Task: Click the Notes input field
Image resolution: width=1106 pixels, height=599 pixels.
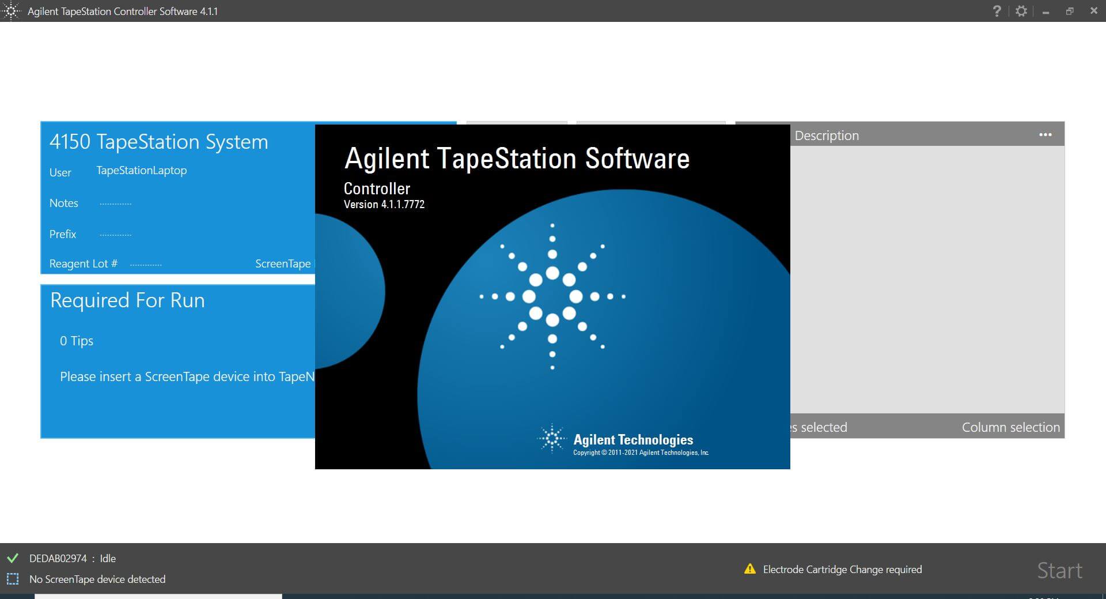Action: 116,204
